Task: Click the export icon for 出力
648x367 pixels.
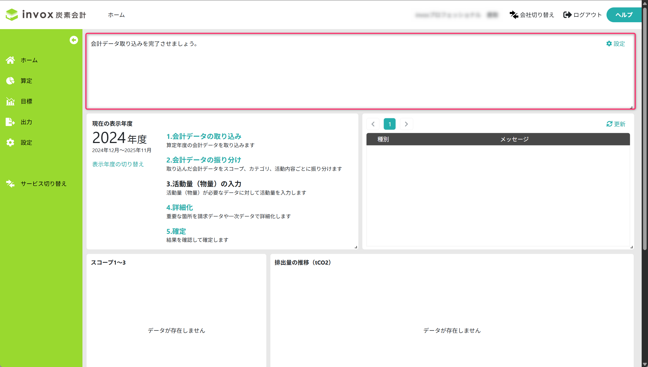Action: pyautogui.click(x=10, y=122)
